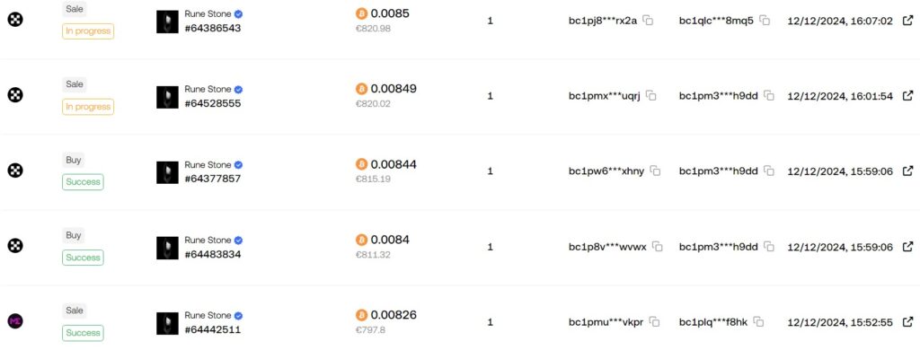920x350 pixels.
Task: Open the Rune Stone #64528555 item link
Action: [x=214, y=96]
